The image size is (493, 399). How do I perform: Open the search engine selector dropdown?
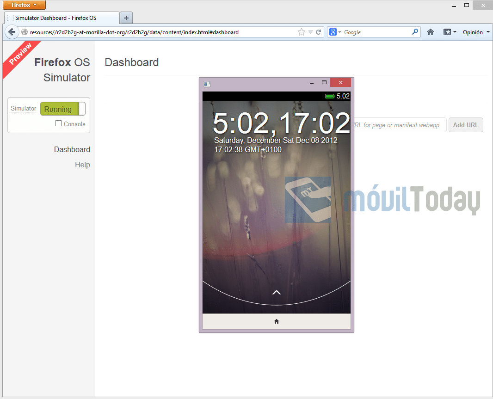(335, 32)
